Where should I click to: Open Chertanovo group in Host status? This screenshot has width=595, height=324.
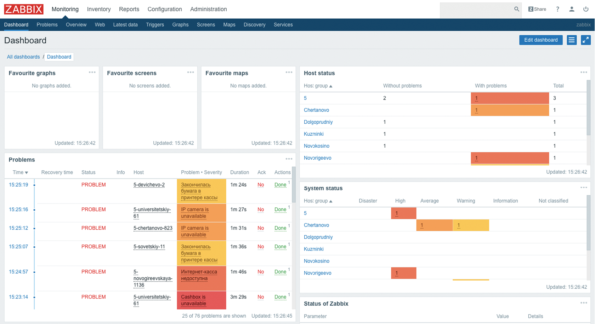point(316,110)
